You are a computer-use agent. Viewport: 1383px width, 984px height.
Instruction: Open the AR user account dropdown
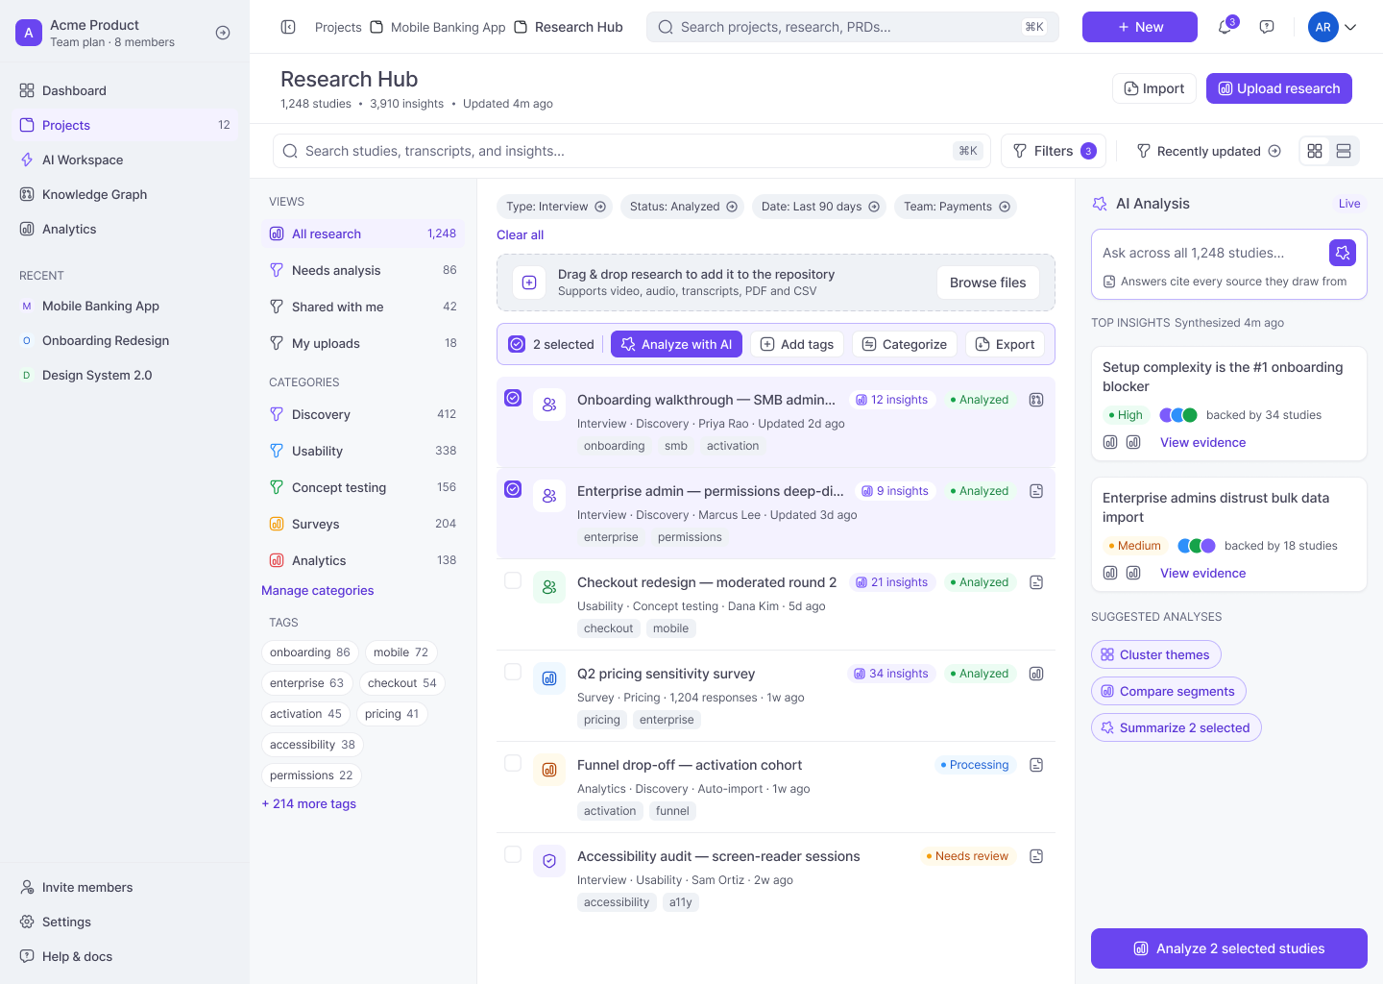coord(1333,27)
